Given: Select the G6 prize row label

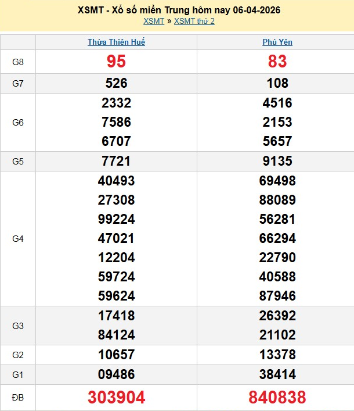Looking at the screenshot, I should coord(18,123).
